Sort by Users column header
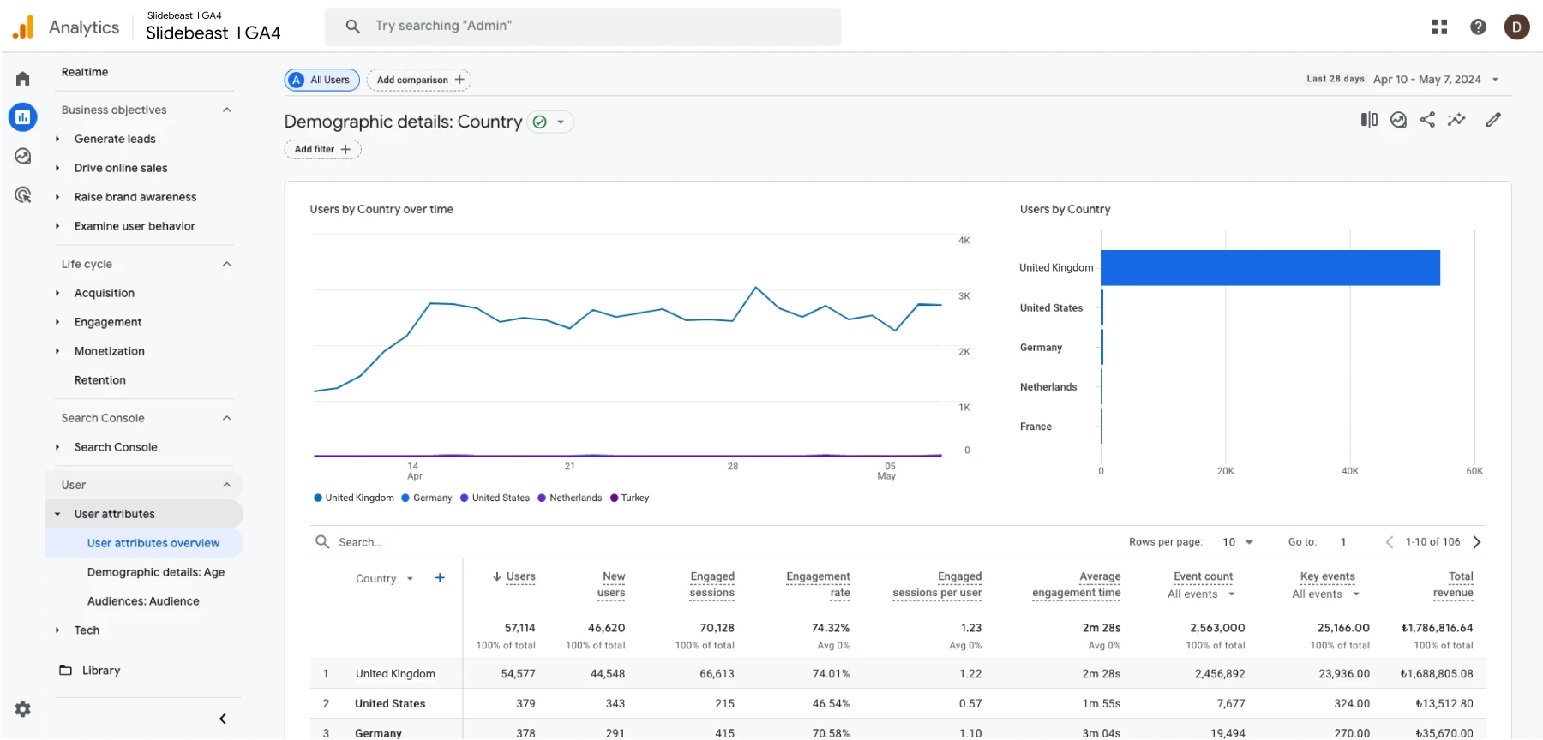The width and height of the screenshot is (1543, 740). tap(520, 576)
